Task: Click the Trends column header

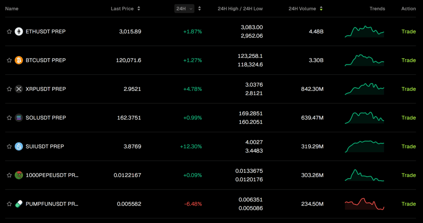Action: 377,9
